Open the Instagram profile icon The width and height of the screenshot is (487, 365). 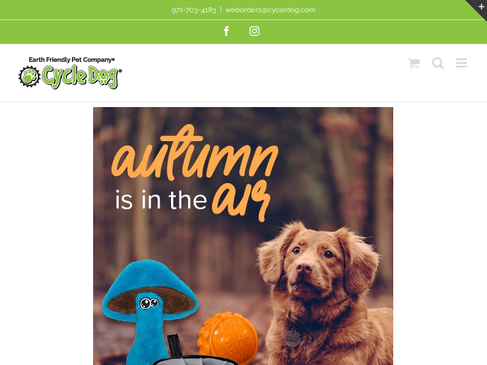[254, 31]
